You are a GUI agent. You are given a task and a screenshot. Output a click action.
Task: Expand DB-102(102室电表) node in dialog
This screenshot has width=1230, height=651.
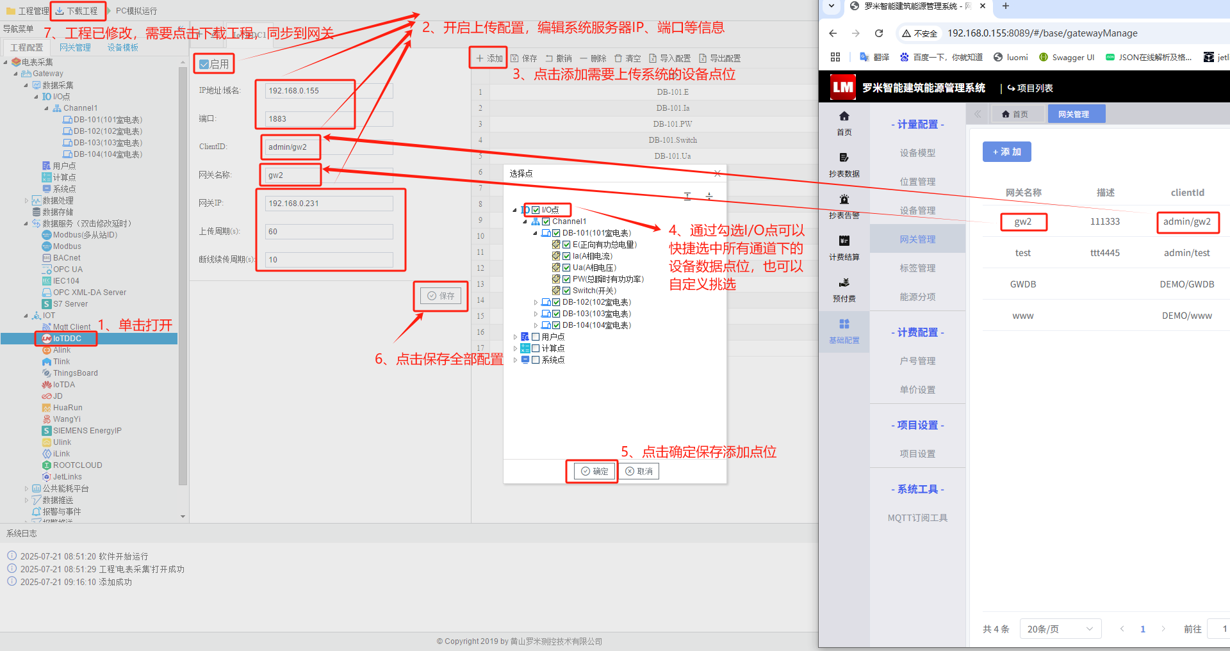coord(536,302)
